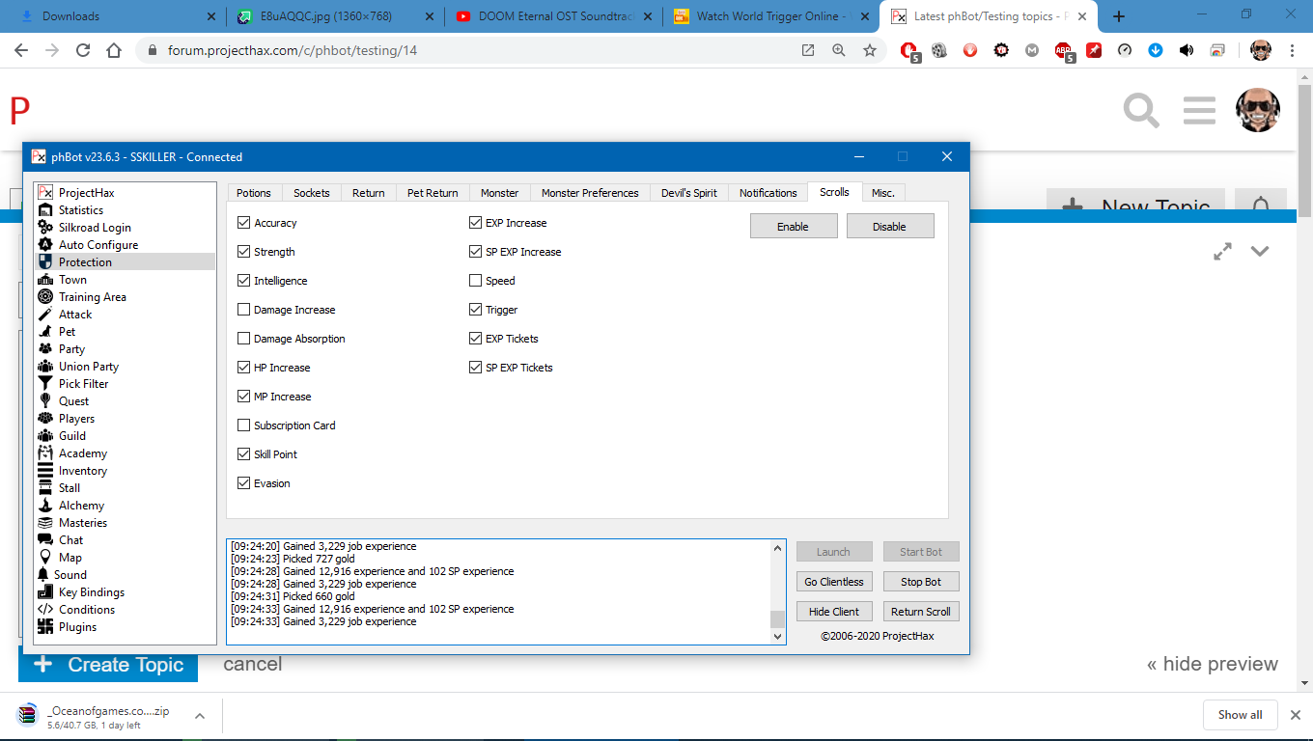
Task: Click the Sound bell icon in sidebar
Action: click(x=43, y=575)
